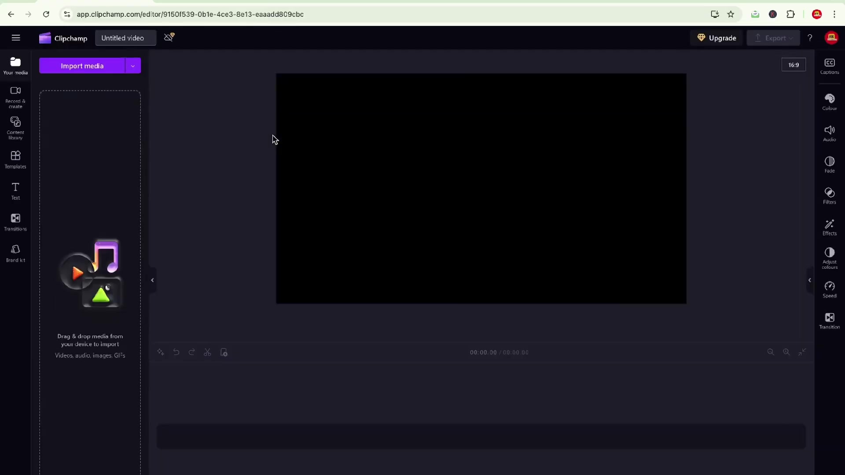Select the Text tool in the sidebar
845x475 pixels.
[x=15, y=191]
